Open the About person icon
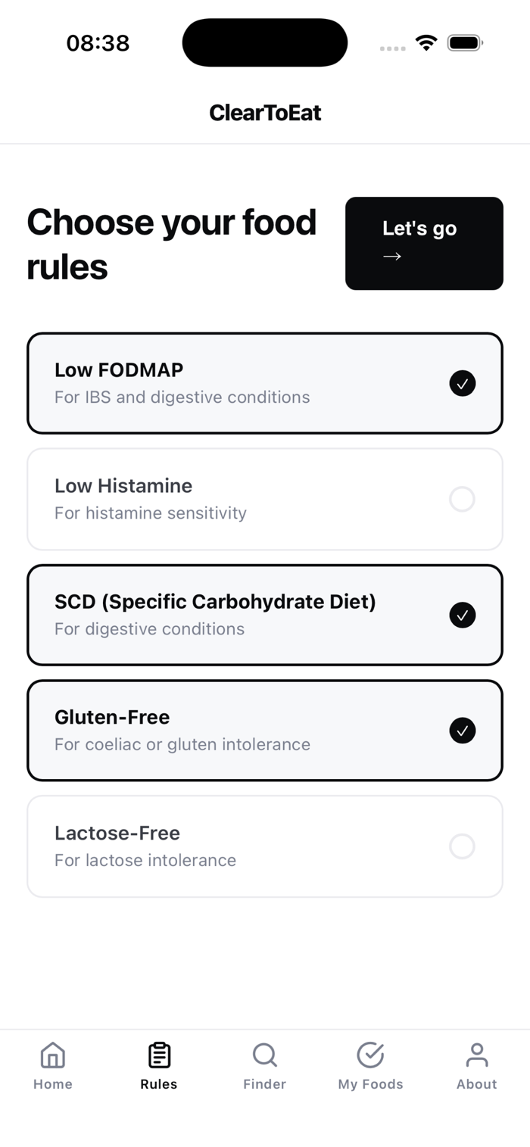Viewport: 530px width, 1147px height. click(x=477, y=1054)
